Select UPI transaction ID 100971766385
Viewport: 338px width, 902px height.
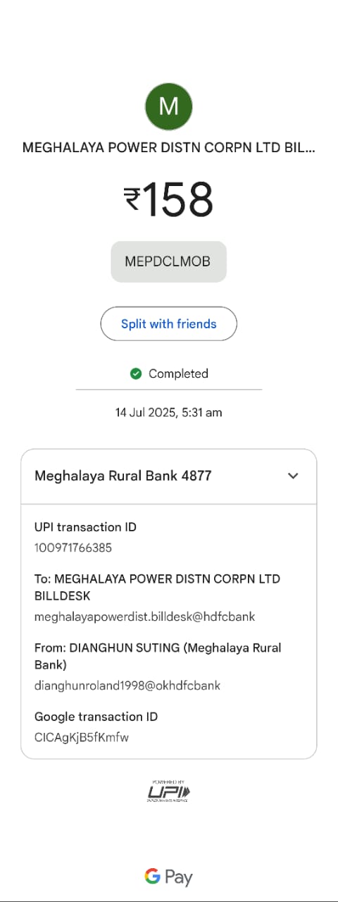(73, 548)
